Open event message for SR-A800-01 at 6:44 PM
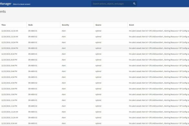Viewport: 189px width, 126px height. [x=159, y=66]
